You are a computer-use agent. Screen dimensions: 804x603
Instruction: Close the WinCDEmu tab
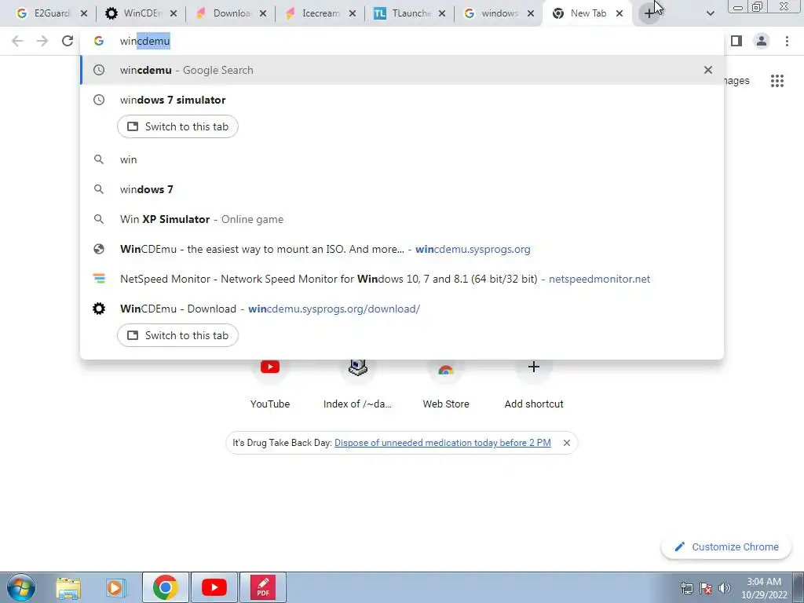[174, 13]
